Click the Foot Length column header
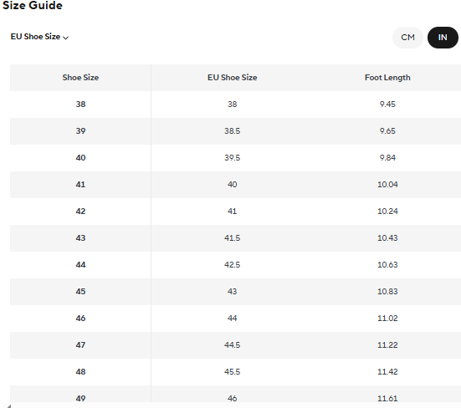This screenshot has width=461, height=408. tap(387, 78)
